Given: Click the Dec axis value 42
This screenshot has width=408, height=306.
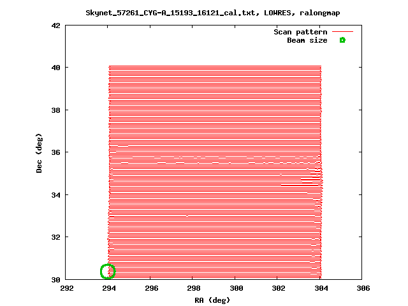Looking at the screenshot, I should tap(55, 25).
